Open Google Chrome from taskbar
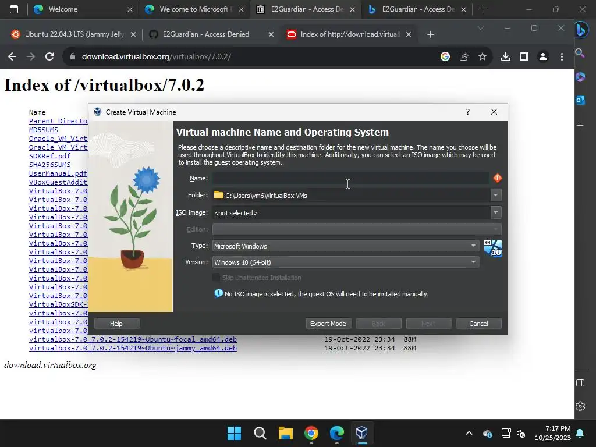This screenshot has height=447, width=596. (311, 433)
